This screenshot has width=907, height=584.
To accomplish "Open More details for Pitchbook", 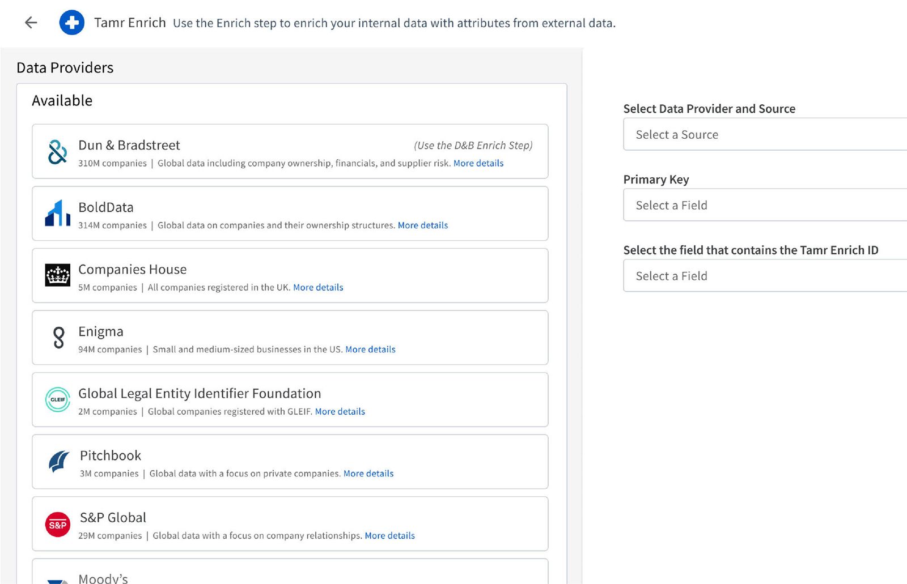I will coord(368,474).
